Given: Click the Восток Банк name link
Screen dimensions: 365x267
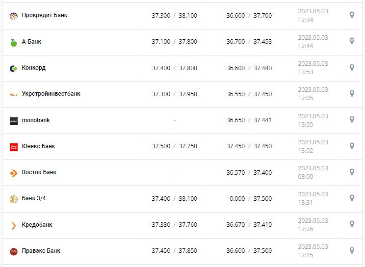Looking at the screenshot, I should tap(39, 172).
